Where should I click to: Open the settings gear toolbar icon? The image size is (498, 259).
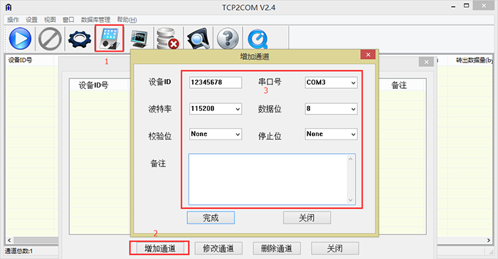(80, 38)
